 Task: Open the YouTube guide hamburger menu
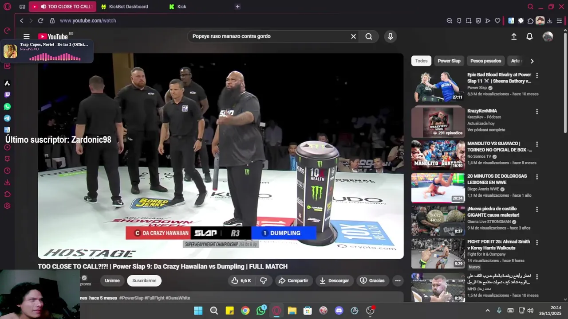click(27, 36)
